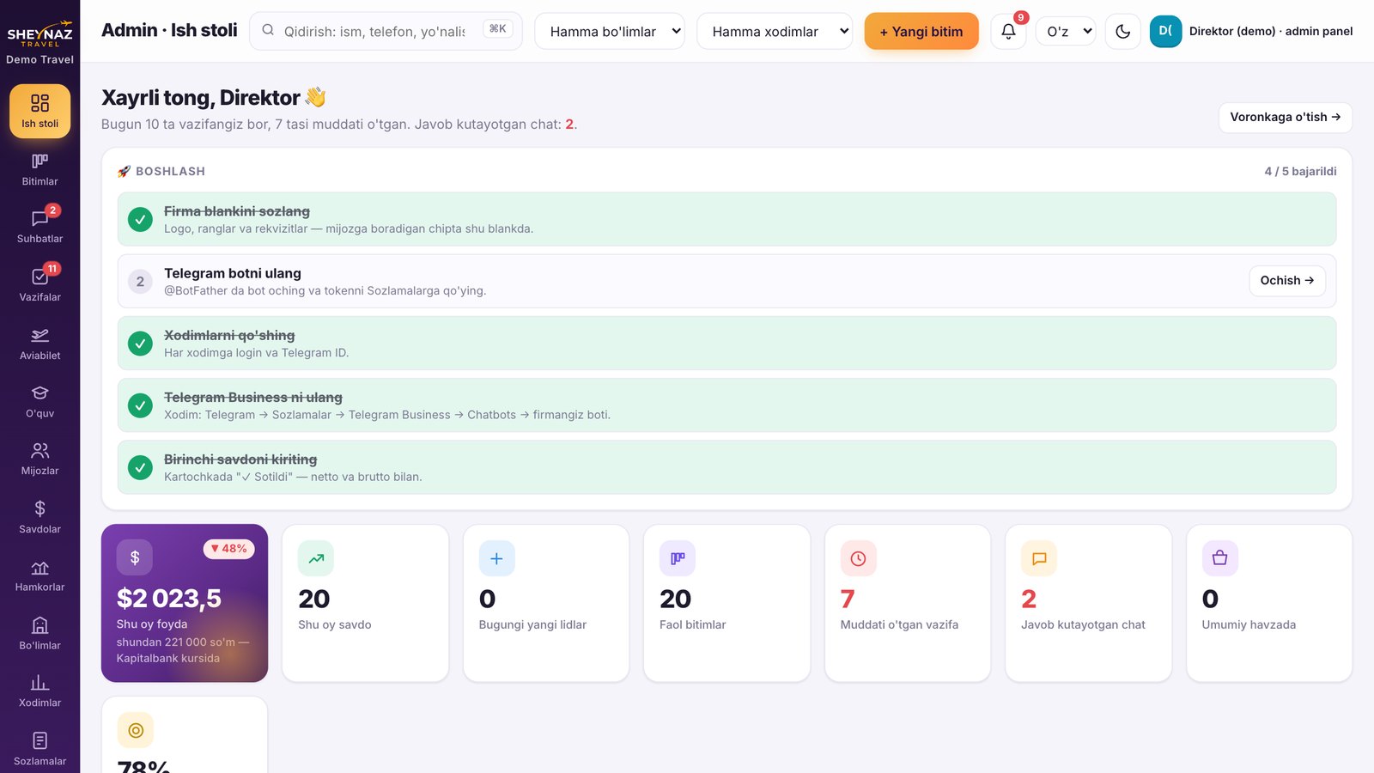Click the Birinchi savdoni kiriting title
This screenshot has width=1374, height=773.
240,460
